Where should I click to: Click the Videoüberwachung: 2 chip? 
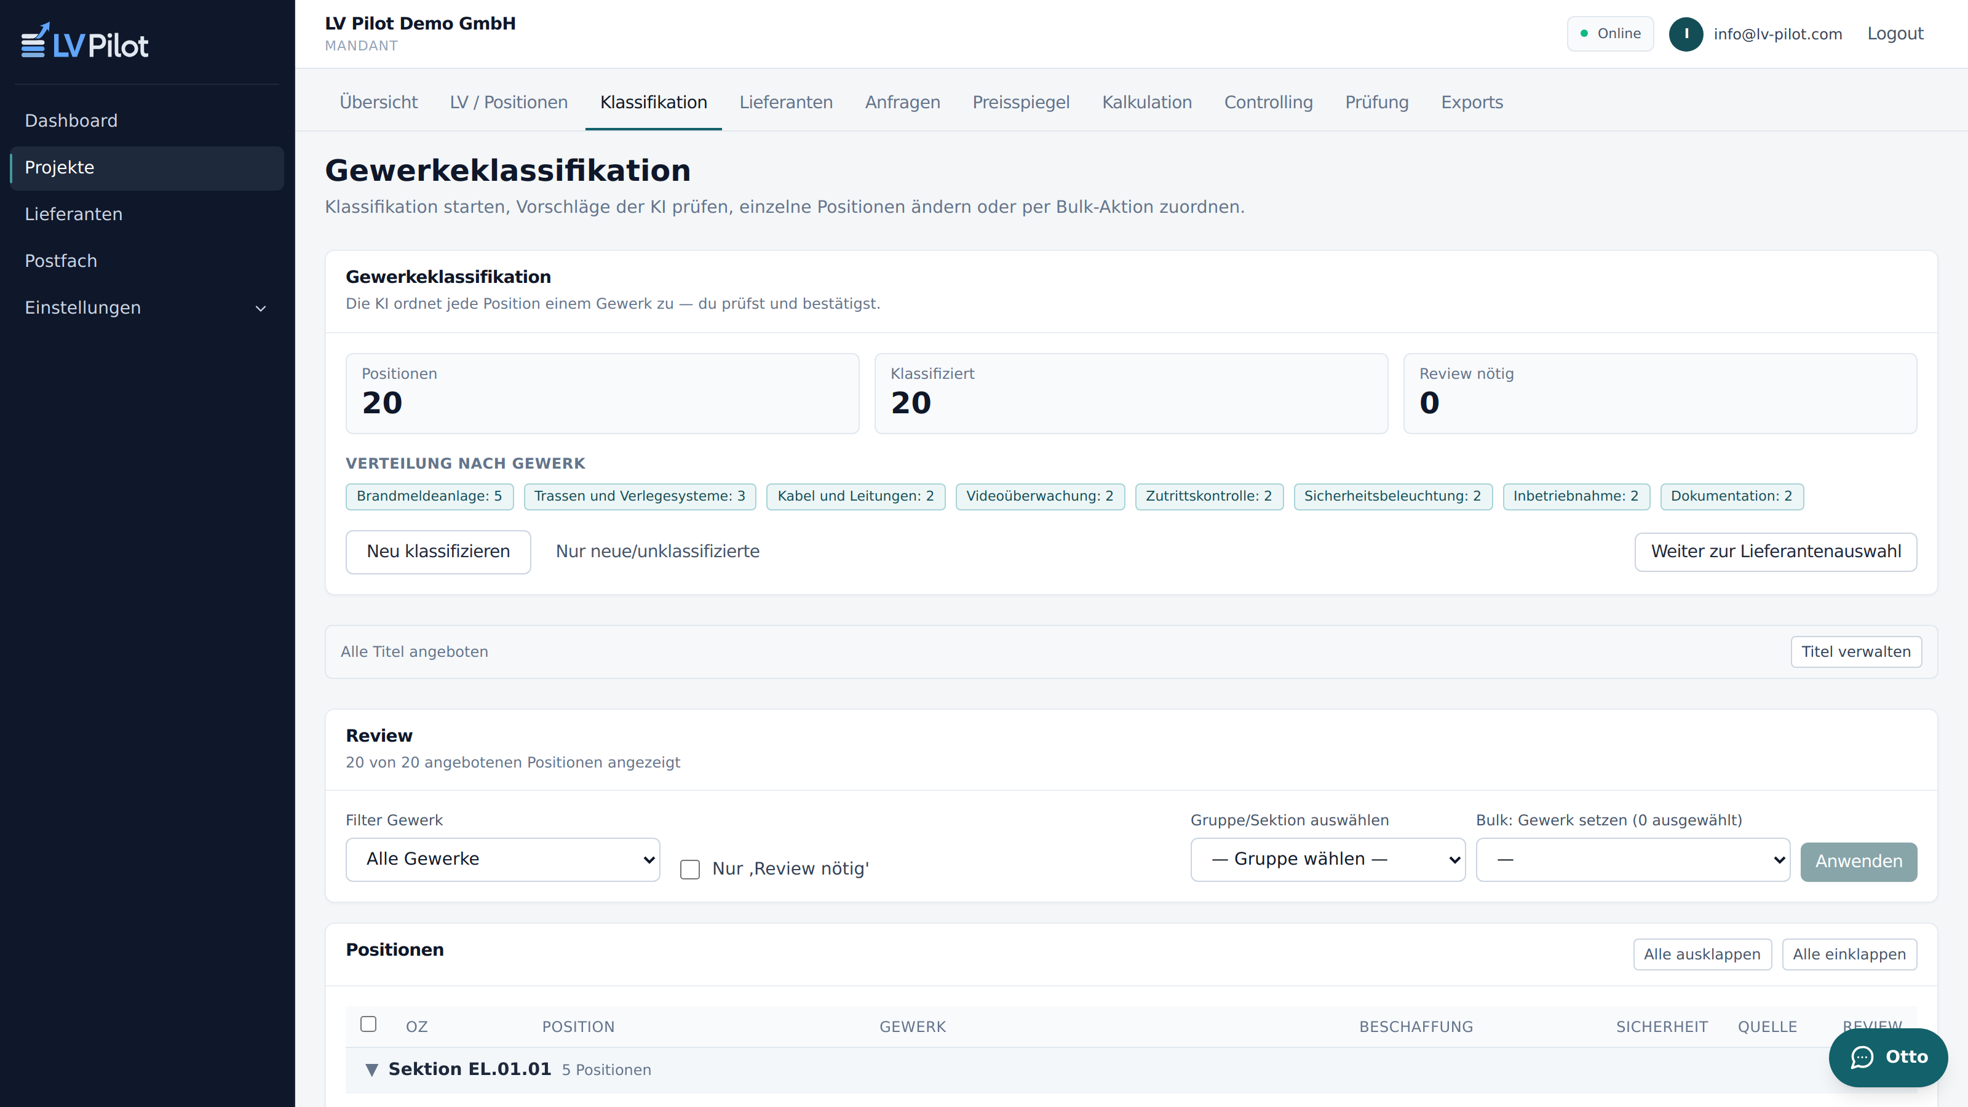tap(1040, 496)
